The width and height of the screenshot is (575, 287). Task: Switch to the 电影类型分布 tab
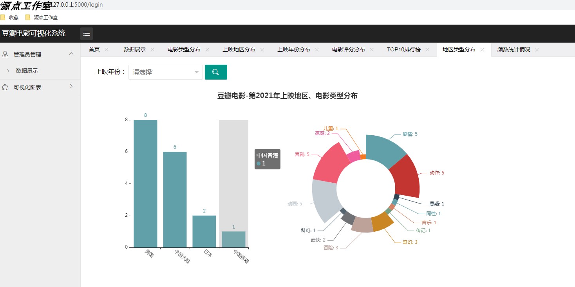tap(184, 50)
